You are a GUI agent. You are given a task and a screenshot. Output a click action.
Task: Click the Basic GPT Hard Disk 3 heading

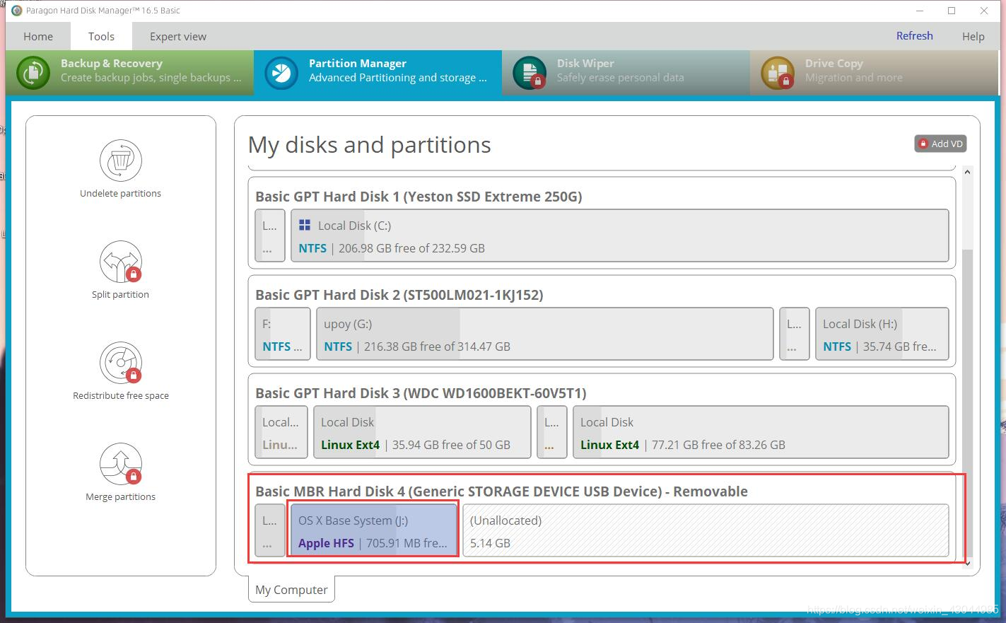tap(421, 393)
